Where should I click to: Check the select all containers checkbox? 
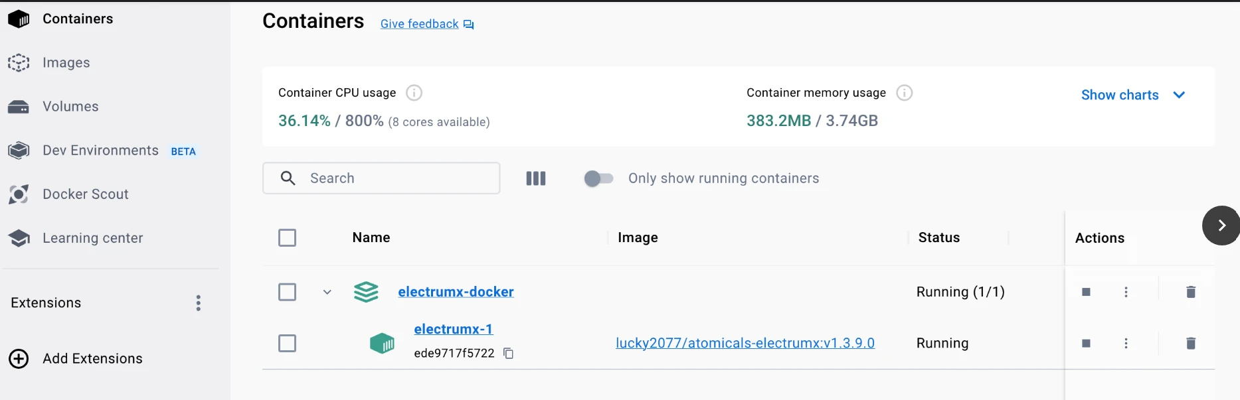click(287, 237)
